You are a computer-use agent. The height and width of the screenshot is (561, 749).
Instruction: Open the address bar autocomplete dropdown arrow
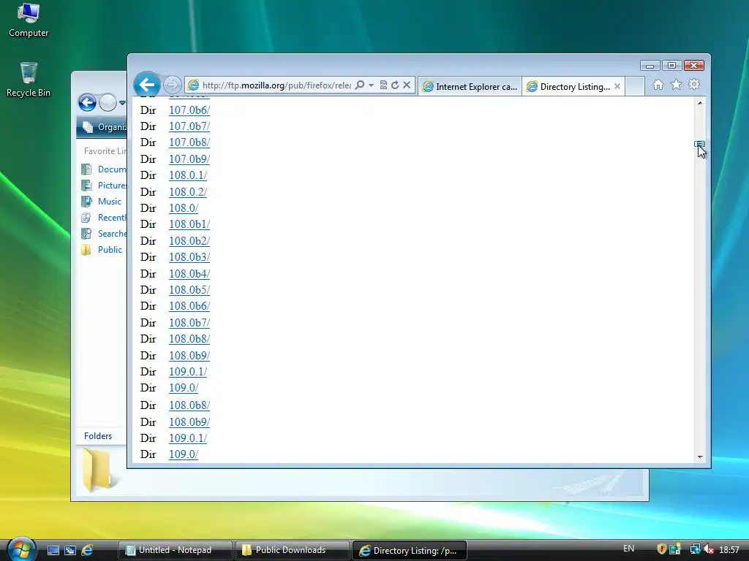[x=371, y=85]
